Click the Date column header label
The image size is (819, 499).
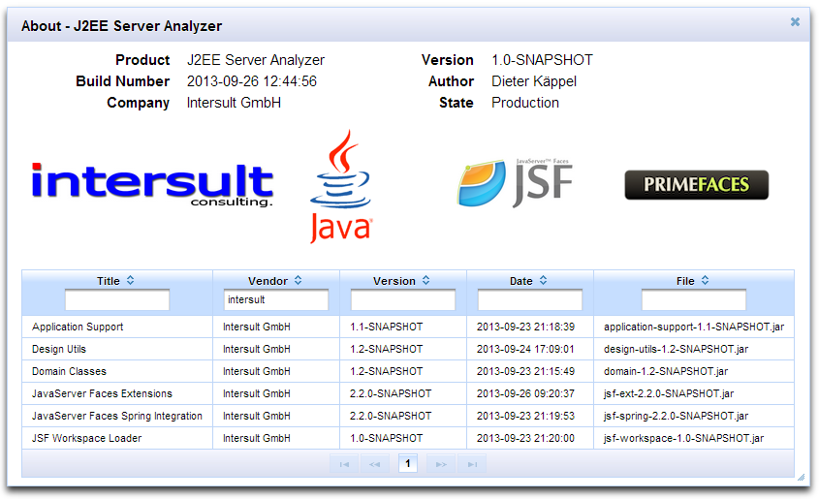pyautogui.click(x=521, y=281)
